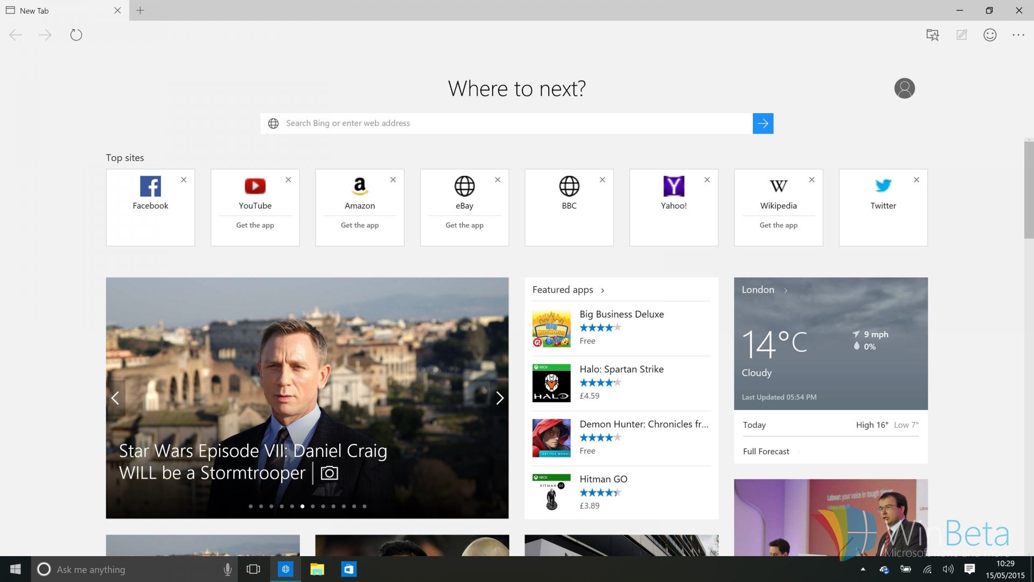Remove Twitter from top sites
The height and width of the screenshot is (582, 1034).
(x=916, y=180)
